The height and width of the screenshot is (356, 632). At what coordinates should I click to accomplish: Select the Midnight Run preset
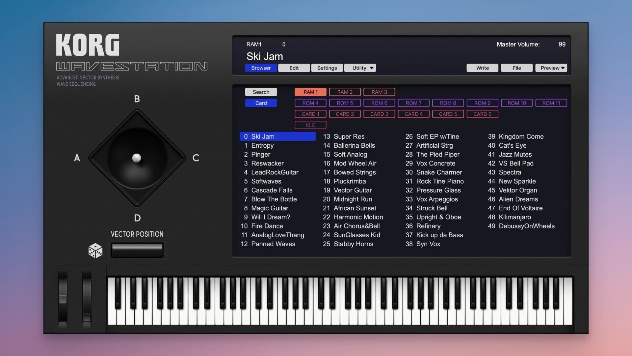pos(353,199)
